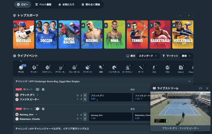The image size is (212, 134).
Task: Select the 卓球 table tennis icon
Action: coord(101,69)
